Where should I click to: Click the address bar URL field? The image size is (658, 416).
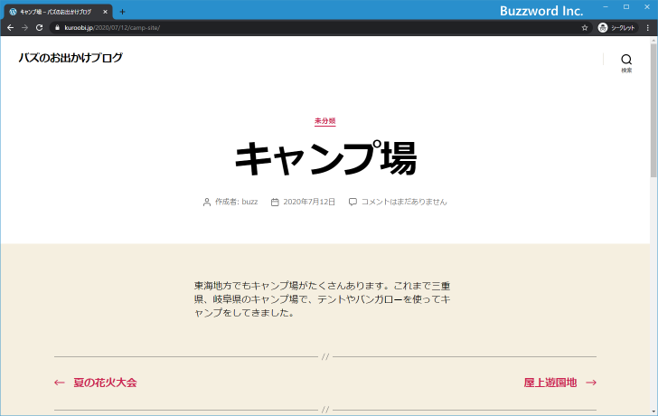(x=319, y=28)
